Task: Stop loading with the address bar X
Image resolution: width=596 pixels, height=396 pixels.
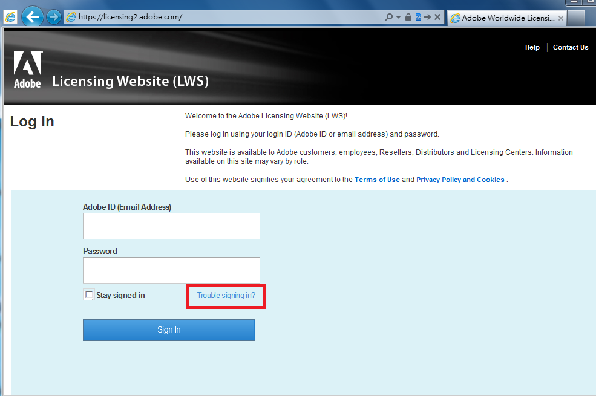Action: [x=437, y=17]
